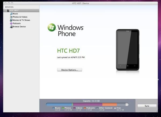161x117 pixels.
Task: Click the purple Podcasts icon
Action: [11, 23]
